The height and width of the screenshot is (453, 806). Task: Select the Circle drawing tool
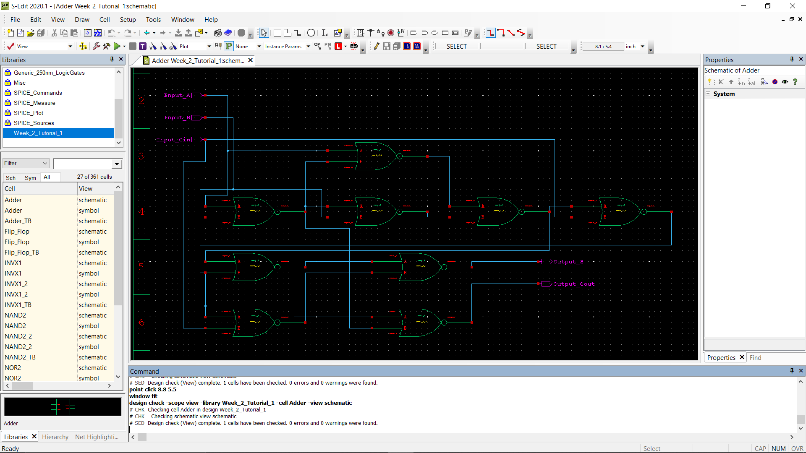pyautogui.click(x=311, y=32)
